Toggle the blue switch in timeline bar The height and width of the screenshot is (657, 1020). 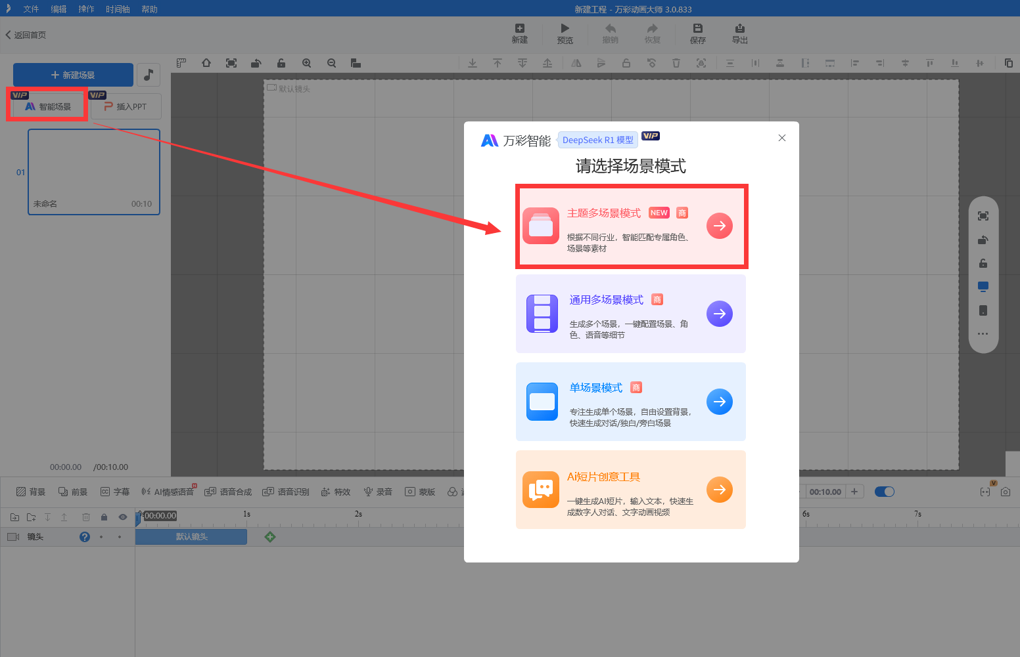point(884,492)
